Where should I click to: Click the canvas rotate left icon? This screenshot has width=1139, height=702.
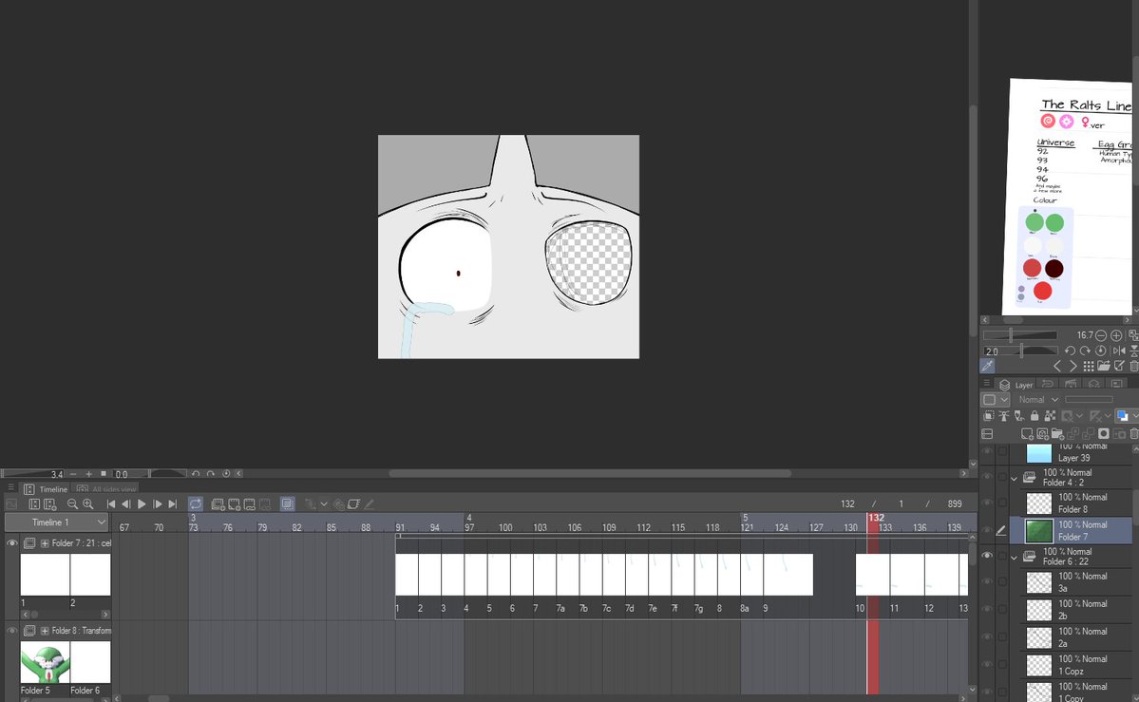click(x=196, y=474)
